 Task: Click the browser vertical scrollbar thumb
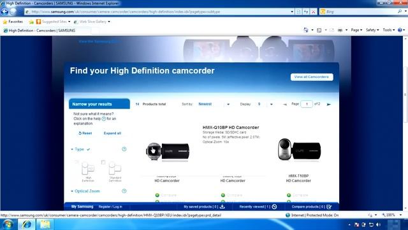point(405,95)
